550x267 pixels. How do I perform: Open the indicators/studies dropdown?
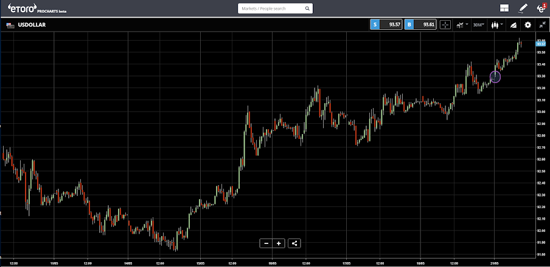pyautogui.click(x=462, y=25)
